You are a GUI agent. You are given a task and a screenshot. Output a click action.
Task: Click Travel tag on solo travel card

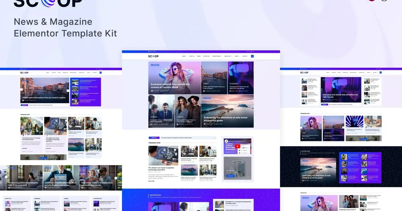207,98
